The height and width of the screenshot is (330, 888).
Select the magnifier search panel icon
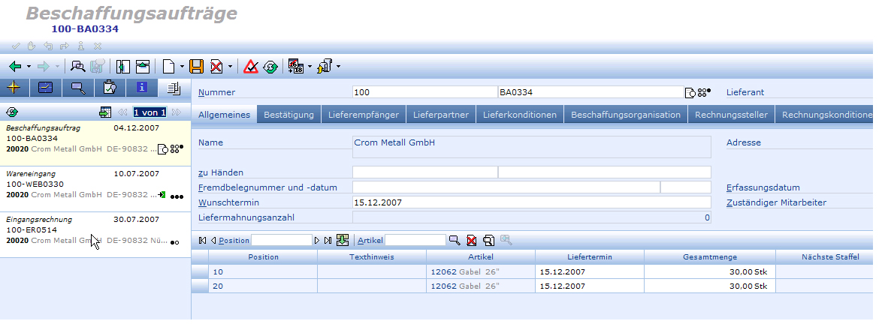pos(77,88)
